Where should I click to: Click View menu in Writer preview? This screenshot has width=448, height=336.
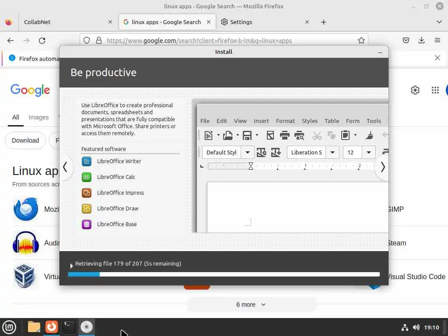point(240,121)
